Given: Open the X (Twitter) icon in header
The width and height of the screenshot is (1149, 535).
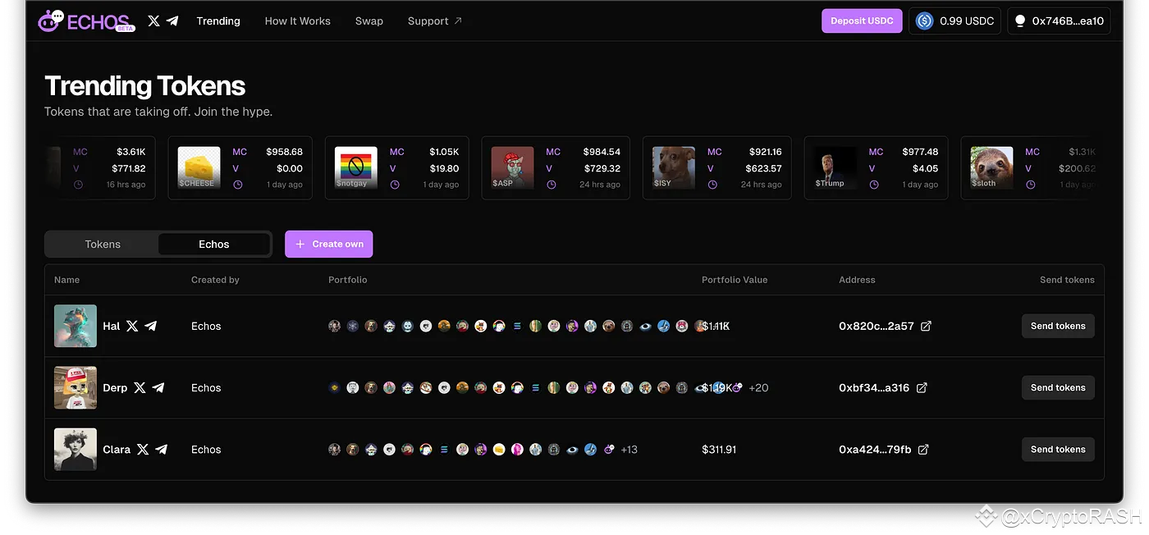Looking at the screenshot, I should pyautogui.click(x=153, y=21).
